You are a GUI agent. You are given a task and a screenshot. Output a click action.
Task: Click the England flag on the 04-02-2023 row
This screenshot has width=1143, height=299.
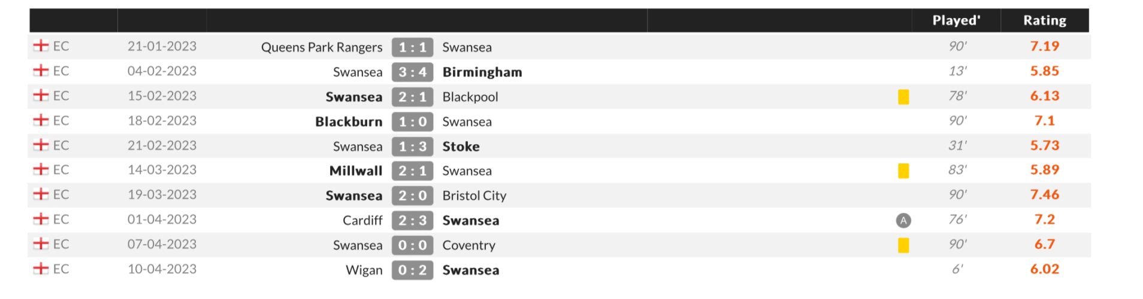41,71
